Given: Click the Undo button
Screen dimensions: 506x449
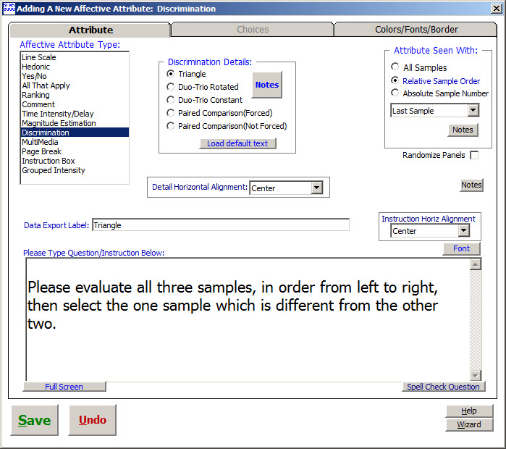Looking at the screenshot, I should point(93,420).
